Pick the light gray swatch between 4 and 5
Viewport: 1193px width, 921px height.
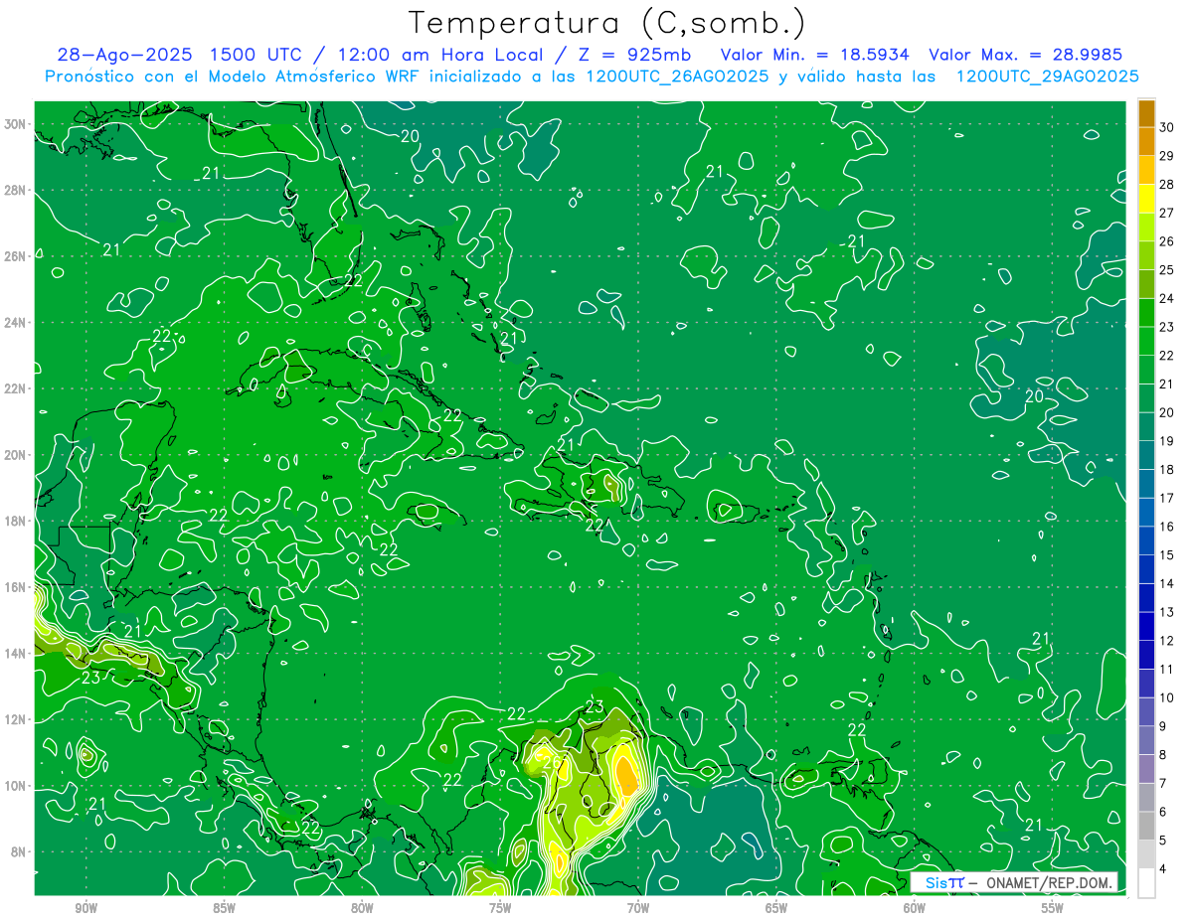[x=1146, y=854]
